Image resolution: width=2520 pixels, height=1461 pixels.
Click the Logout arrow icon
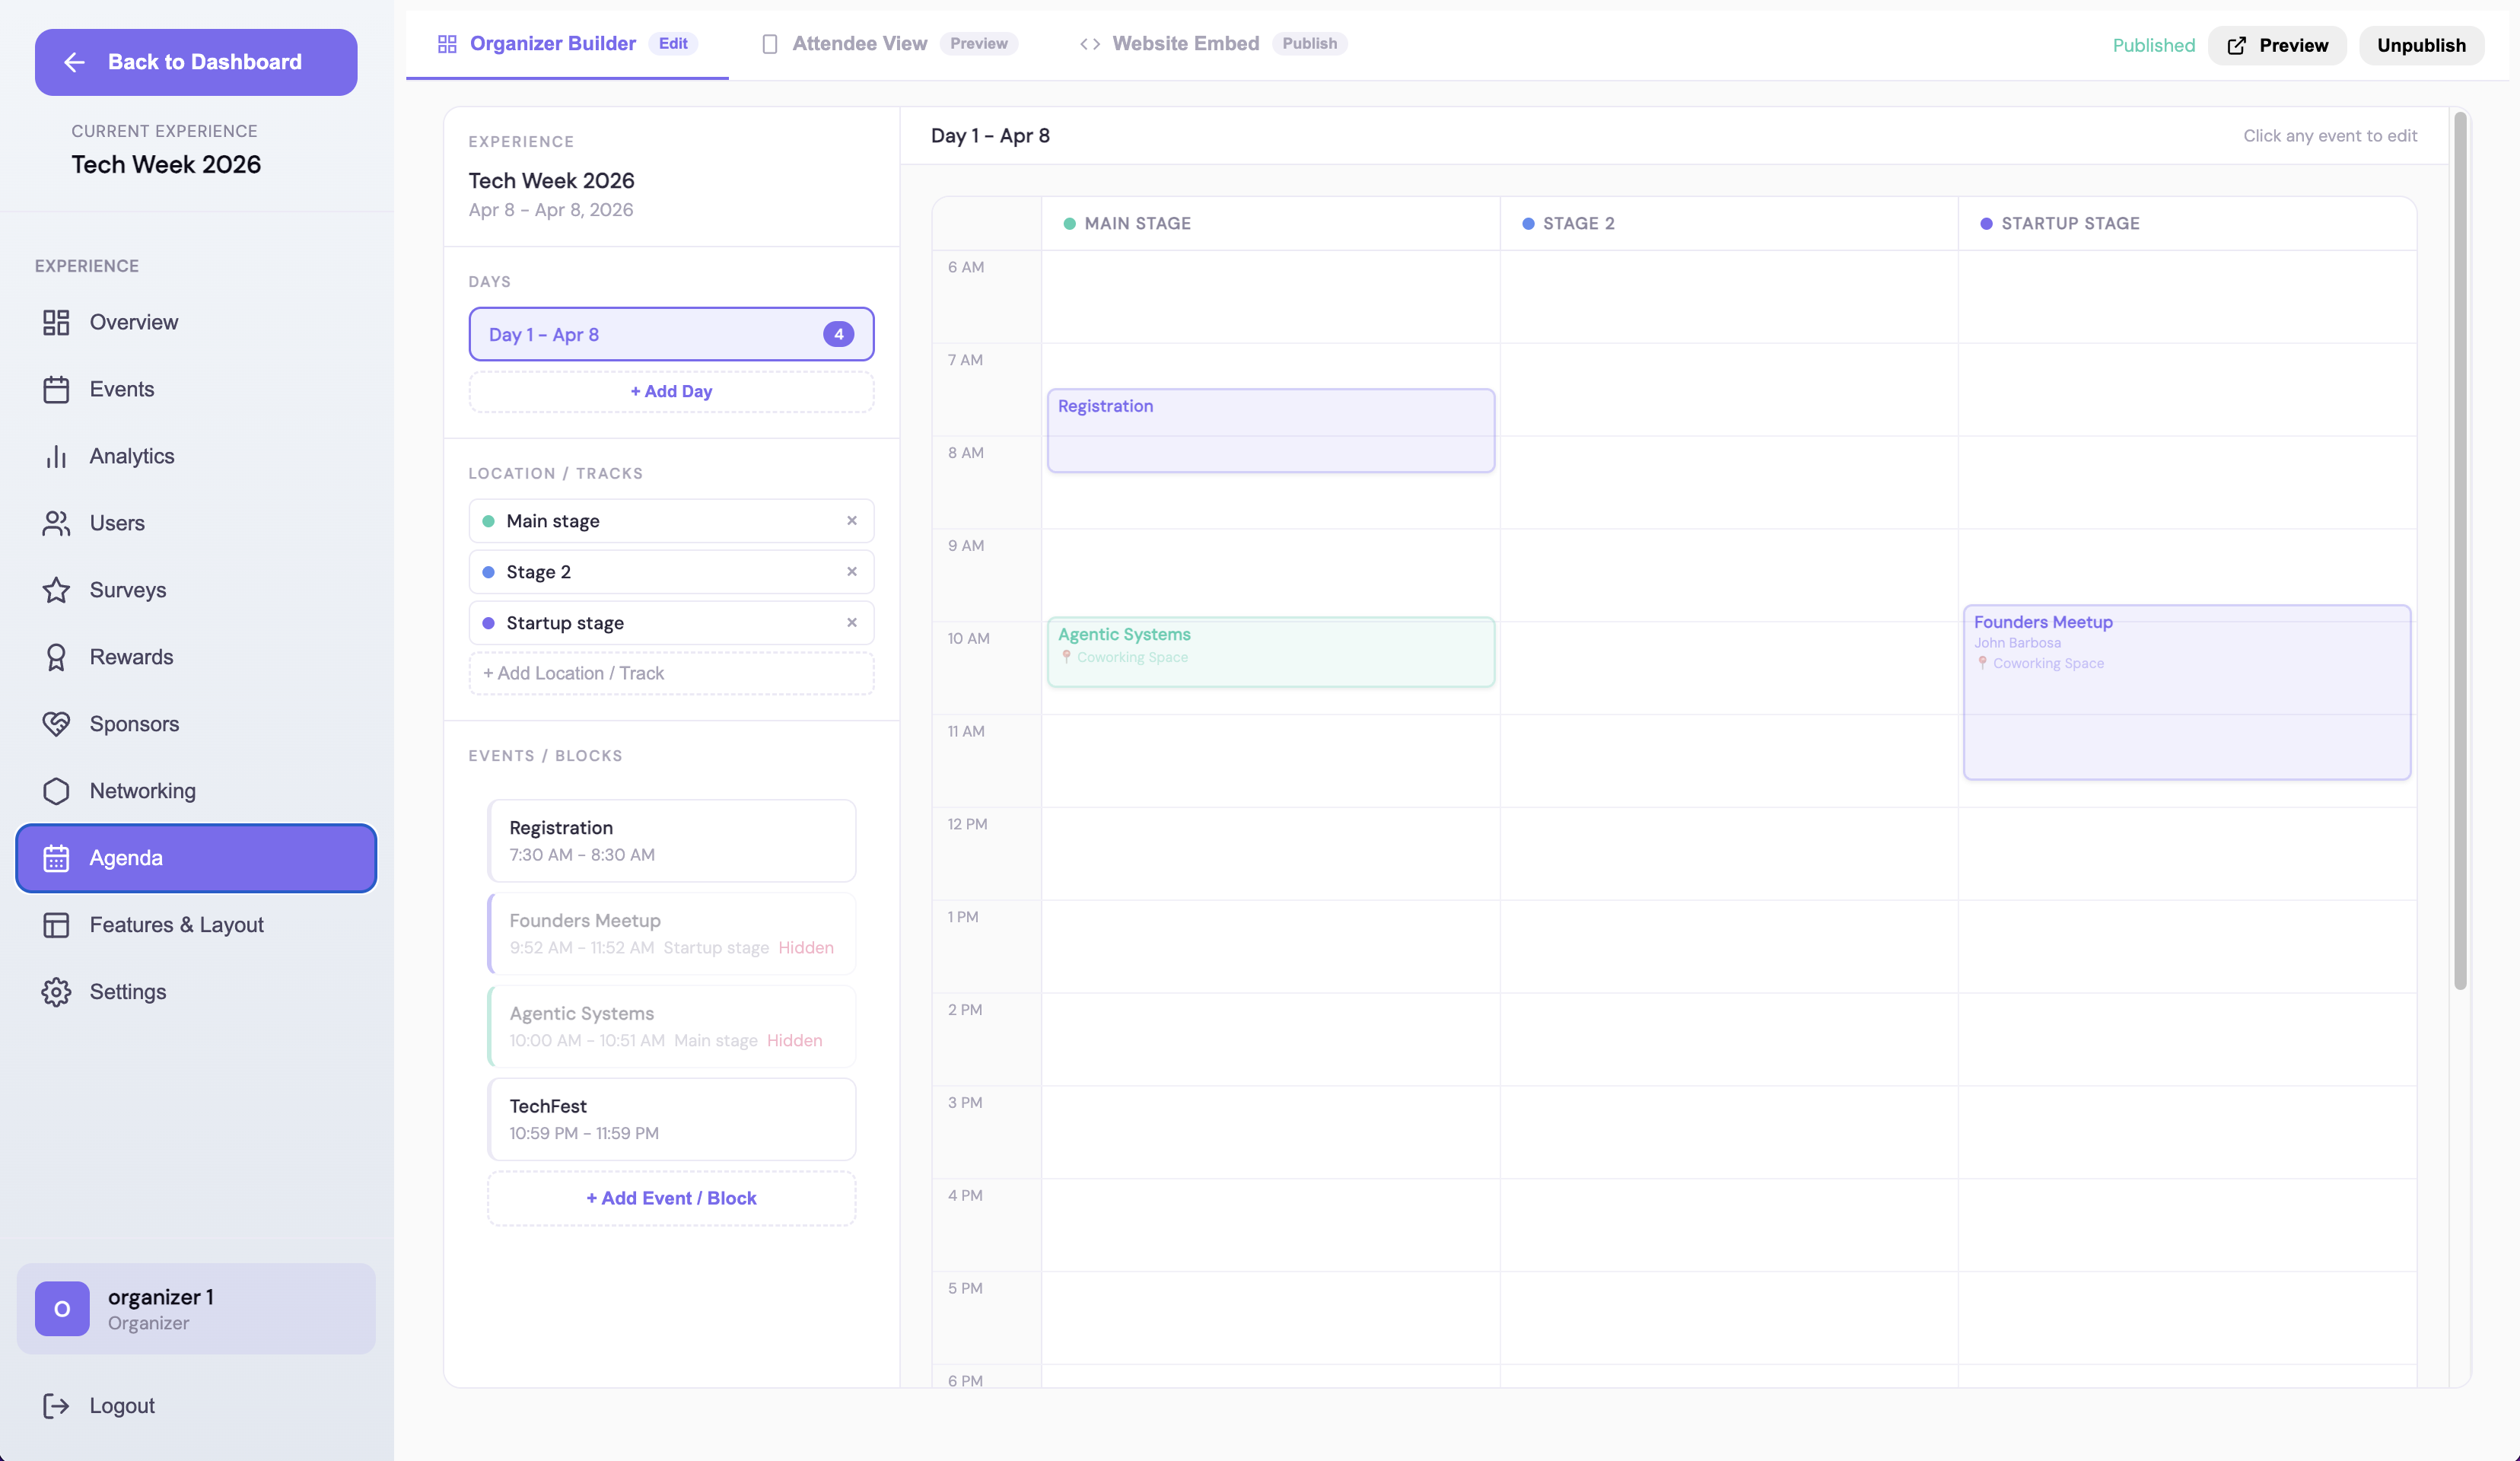[56, 1406]
